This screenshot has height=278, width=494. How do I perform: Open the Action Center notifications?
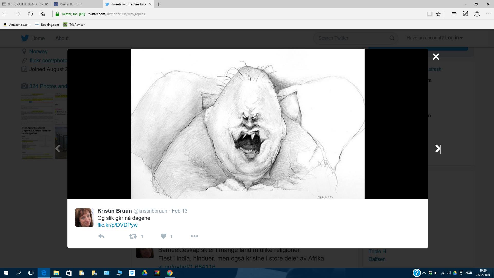point(461,273)
